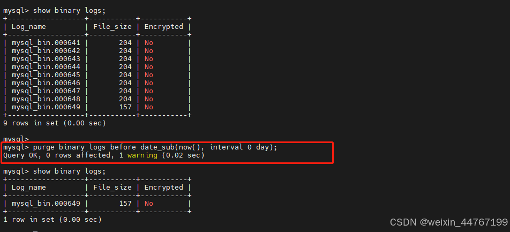Click the Encrypted header in second table
The width and height of the screenshot is (510, 232).
(163, 188)
